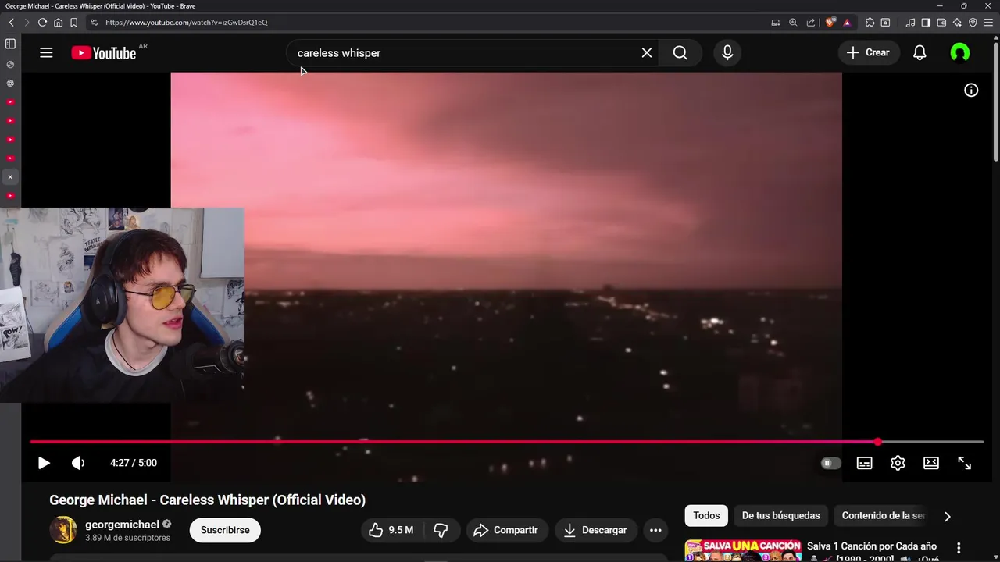1000x562 pixels.
Task: Toggle autoplay switch in player
Action: (830, 463)
